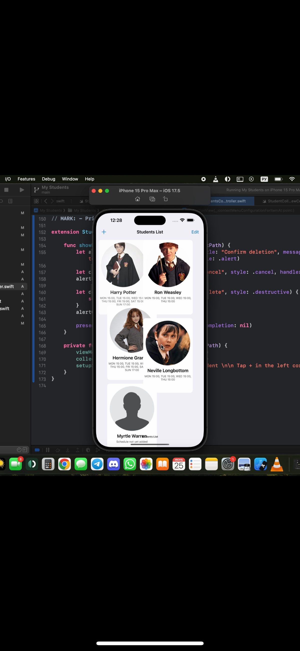Open Google Chrome from the Dock
The image size is (300, 651).
tap(64, 464)
